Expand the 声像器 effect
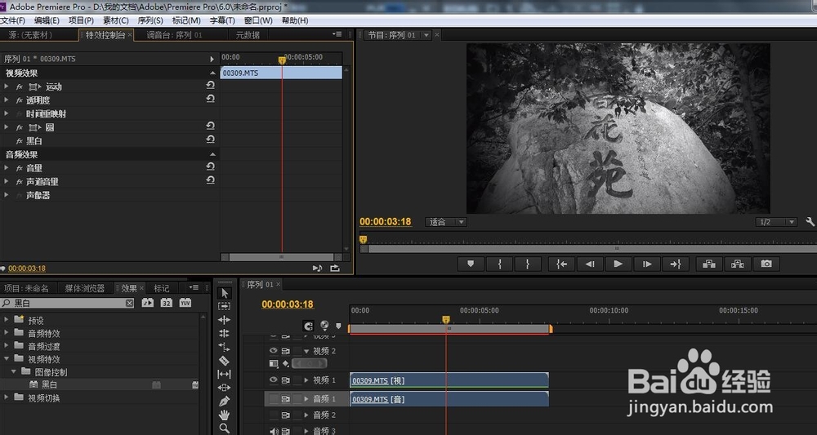Viewport: 817px width, 435px height. [x=7, y=195]
